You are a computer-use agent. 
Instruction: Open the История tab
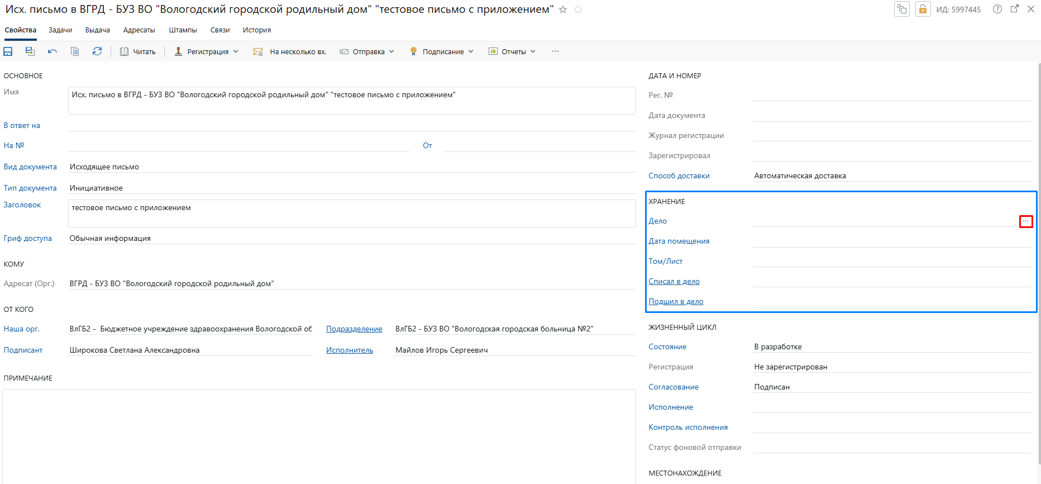257,30
